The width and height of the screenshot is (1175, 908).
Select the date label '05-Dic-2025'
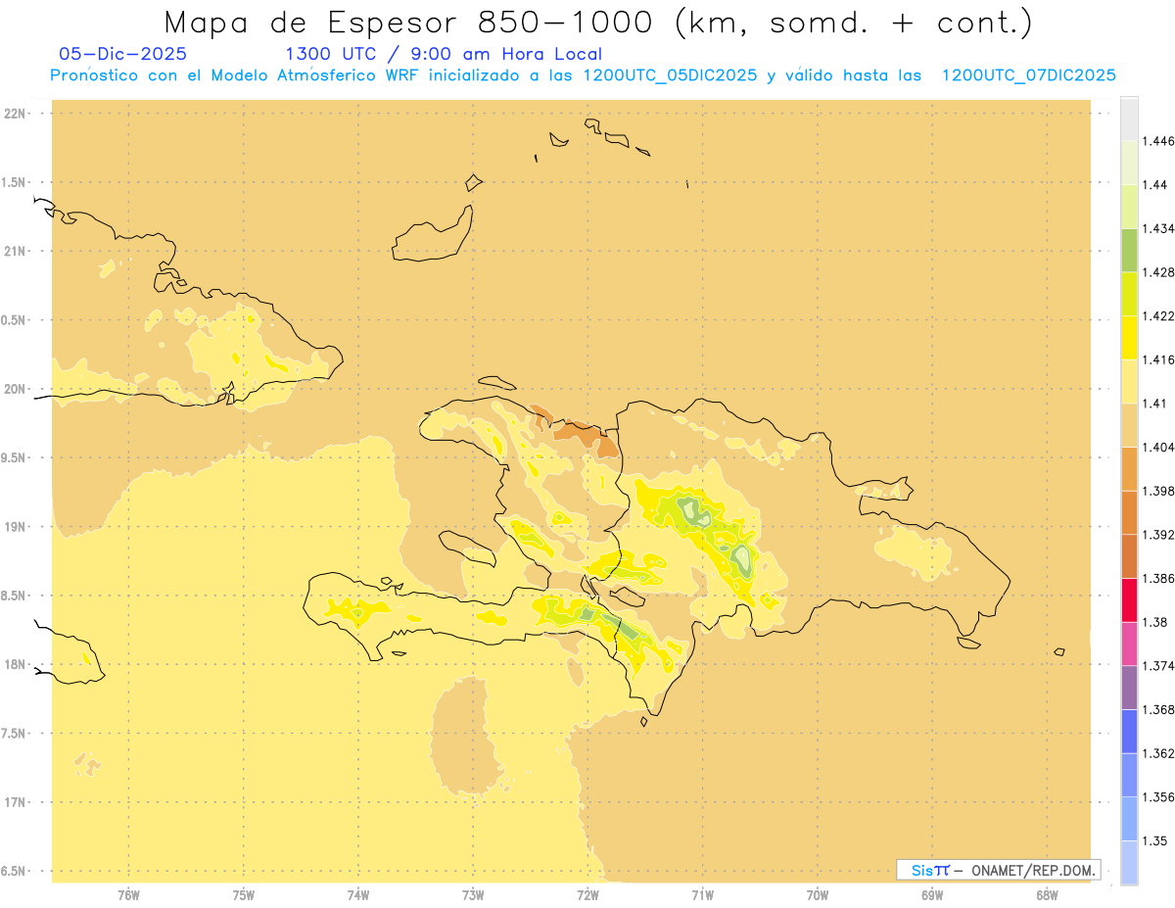pos(122,55)
